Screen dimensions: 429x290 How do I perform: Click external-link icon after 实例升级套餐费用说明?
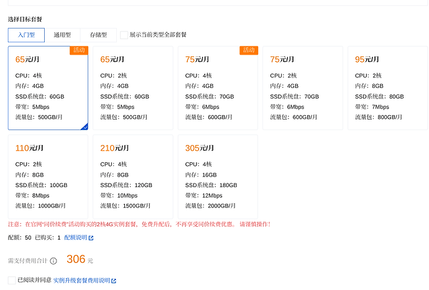[x=114, y=281]
